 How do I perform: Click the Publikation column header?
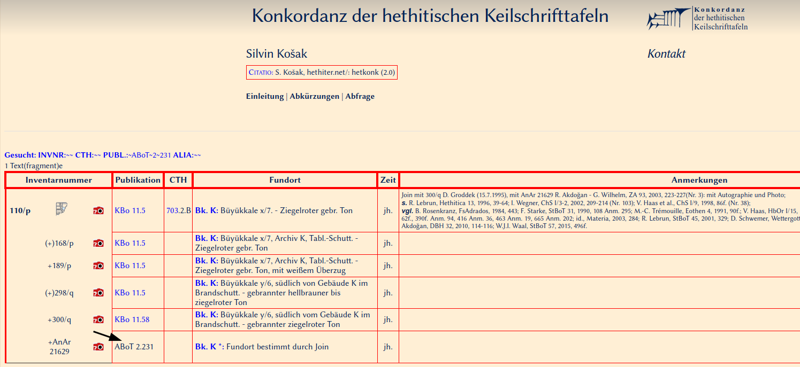138,180
